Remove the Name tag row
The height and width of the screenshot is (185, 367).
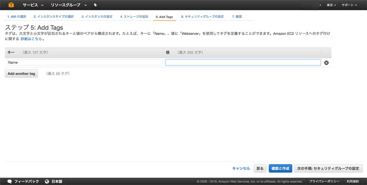click(x=326, y=63)
